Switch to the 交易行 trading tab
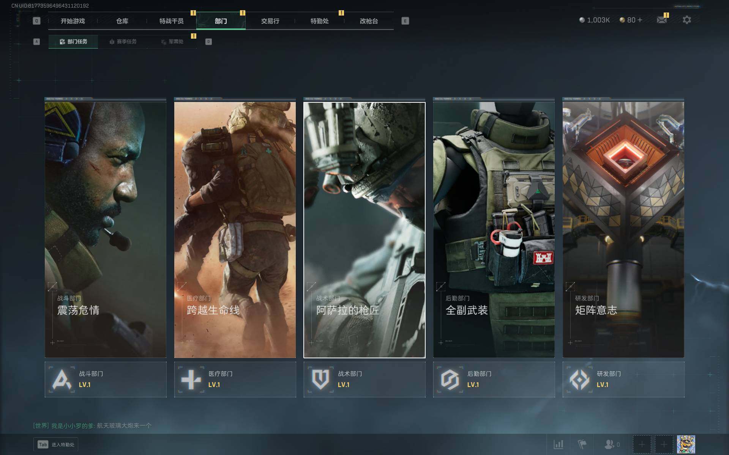The width and height of the screenshot is (729, 455). 270,21
